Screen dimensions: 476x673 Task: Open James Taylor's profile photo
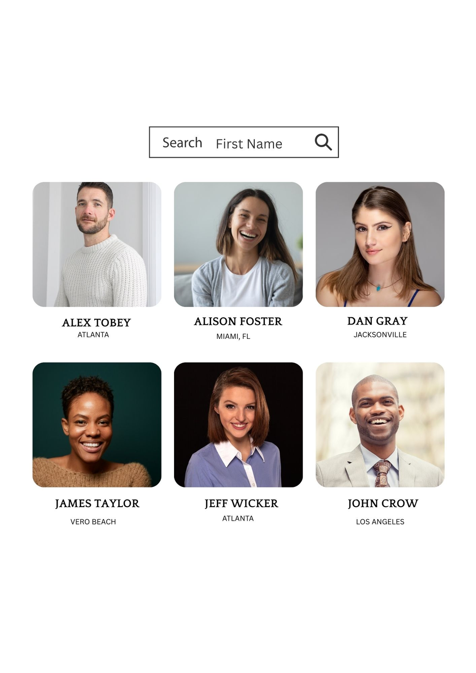pos(97,425)
